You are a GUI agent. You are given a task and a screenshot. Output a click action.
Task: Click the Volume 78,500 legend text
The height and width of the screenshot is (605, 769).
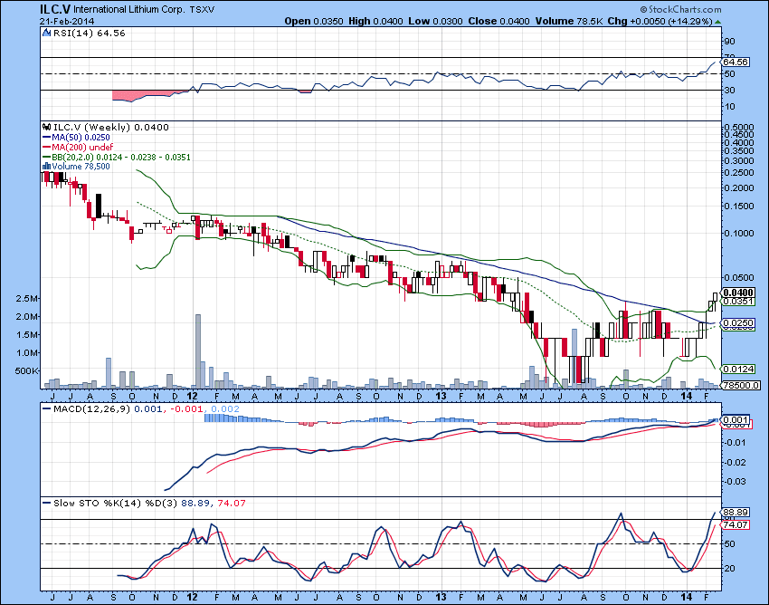(81, 167)
